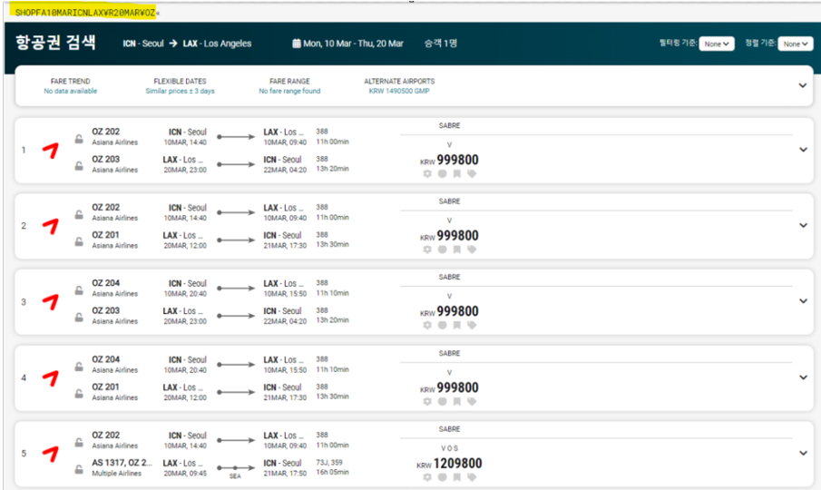Image resolution: width=821 pixels, height=490 pixels.
Task: Expand result 3 details chevron
Action: tap(803, 301)
